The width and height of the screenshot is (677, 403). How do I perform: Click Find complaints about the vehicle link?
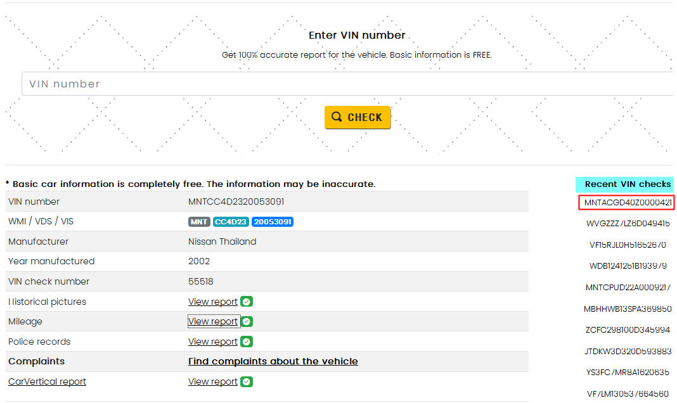point(273,361)
